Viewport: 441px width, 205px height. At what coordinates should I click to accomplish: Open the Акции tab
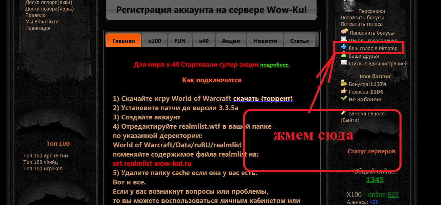pos(231,41)
